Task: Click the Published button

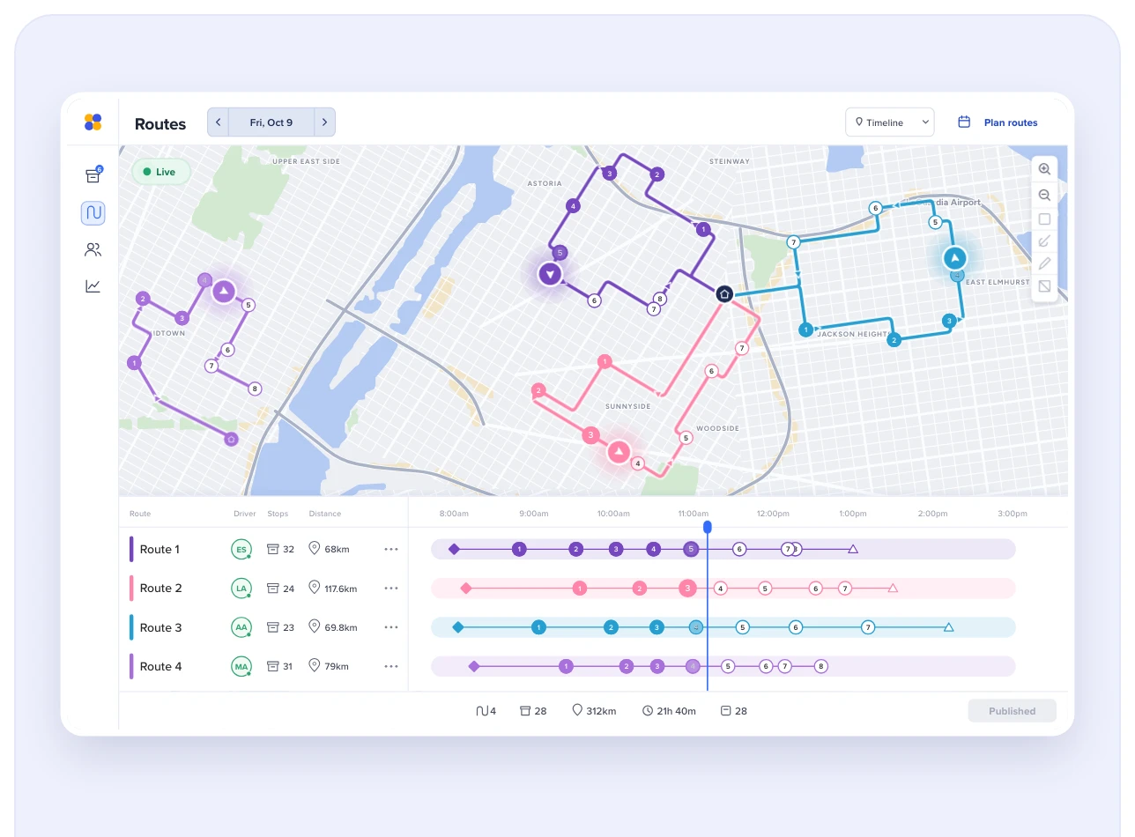Action: [x=1012, y=711]
